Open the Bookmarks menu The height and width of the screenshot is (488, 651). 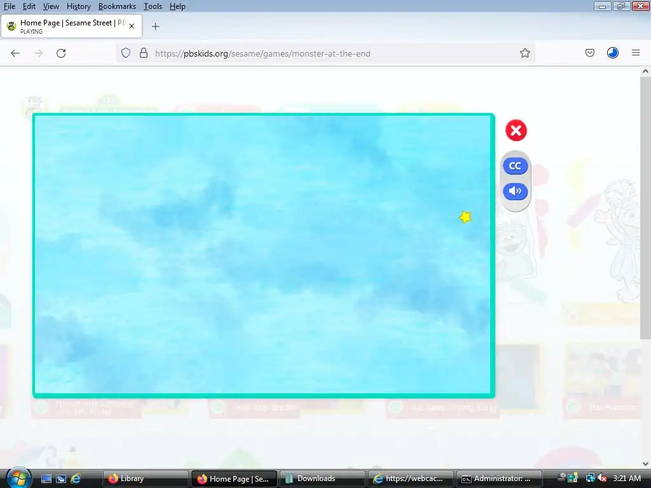click(x=117, y=6)
